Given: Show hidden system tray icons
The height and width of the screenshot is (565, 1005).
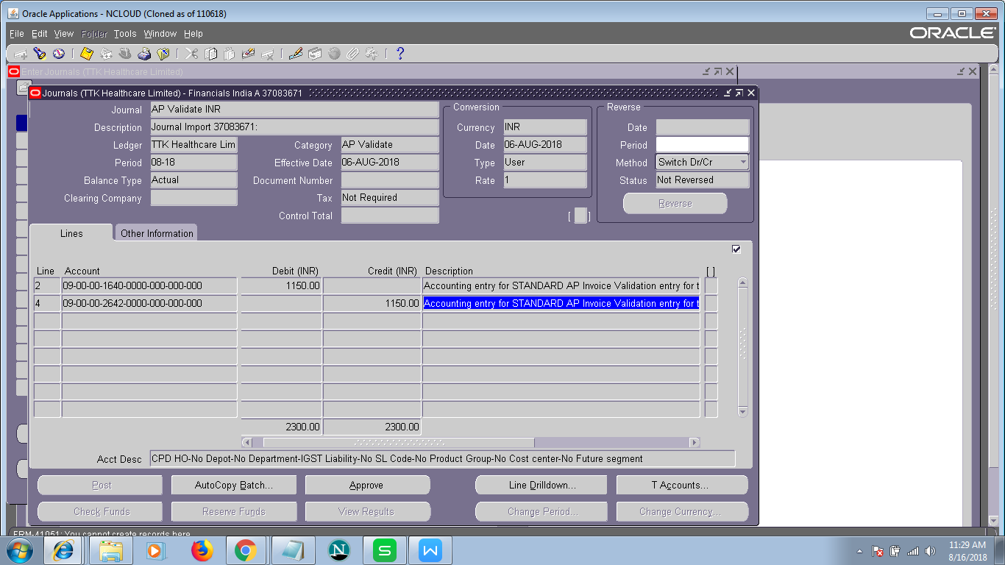Looking at the screenshot, I should (x=859, y=551).
